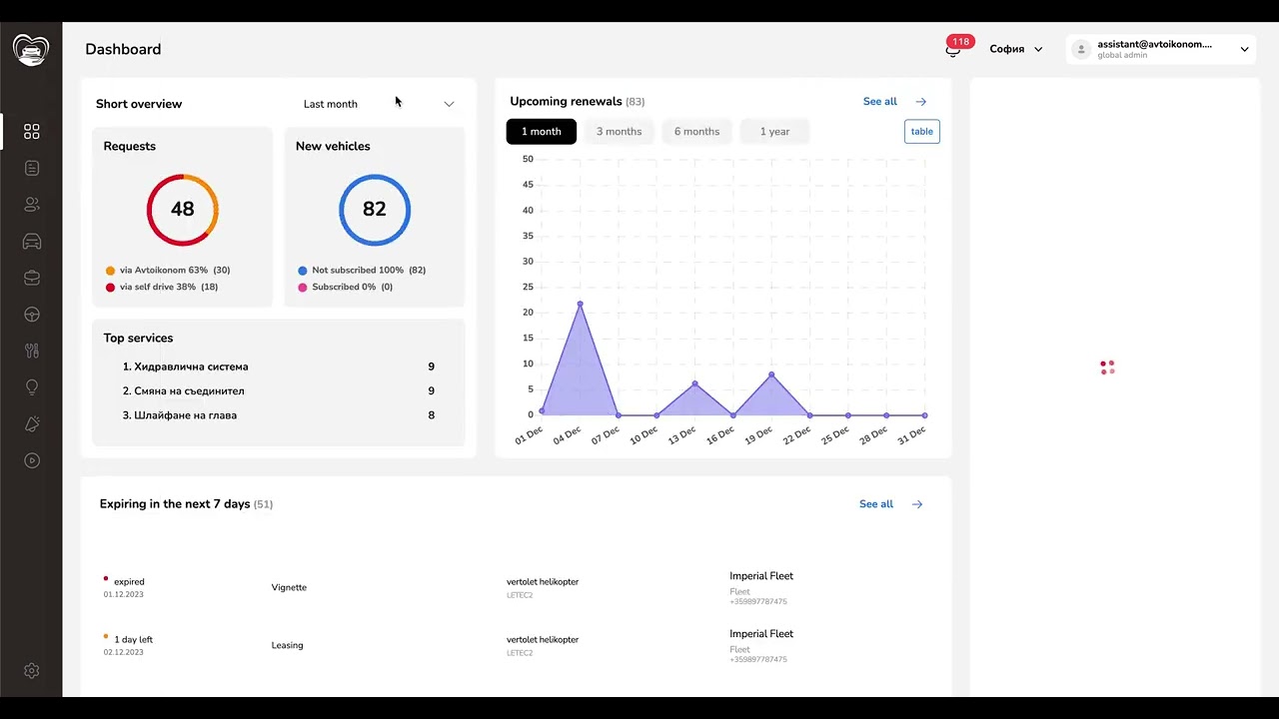The height and width of the screenshot is (719, 1279).
Task: Open the briefcase icon in sidebar
Action: (x=31, y=278)
